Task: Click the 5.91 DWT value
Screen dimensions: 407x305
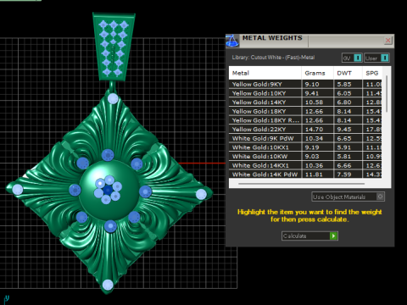Action: [344, 147]
